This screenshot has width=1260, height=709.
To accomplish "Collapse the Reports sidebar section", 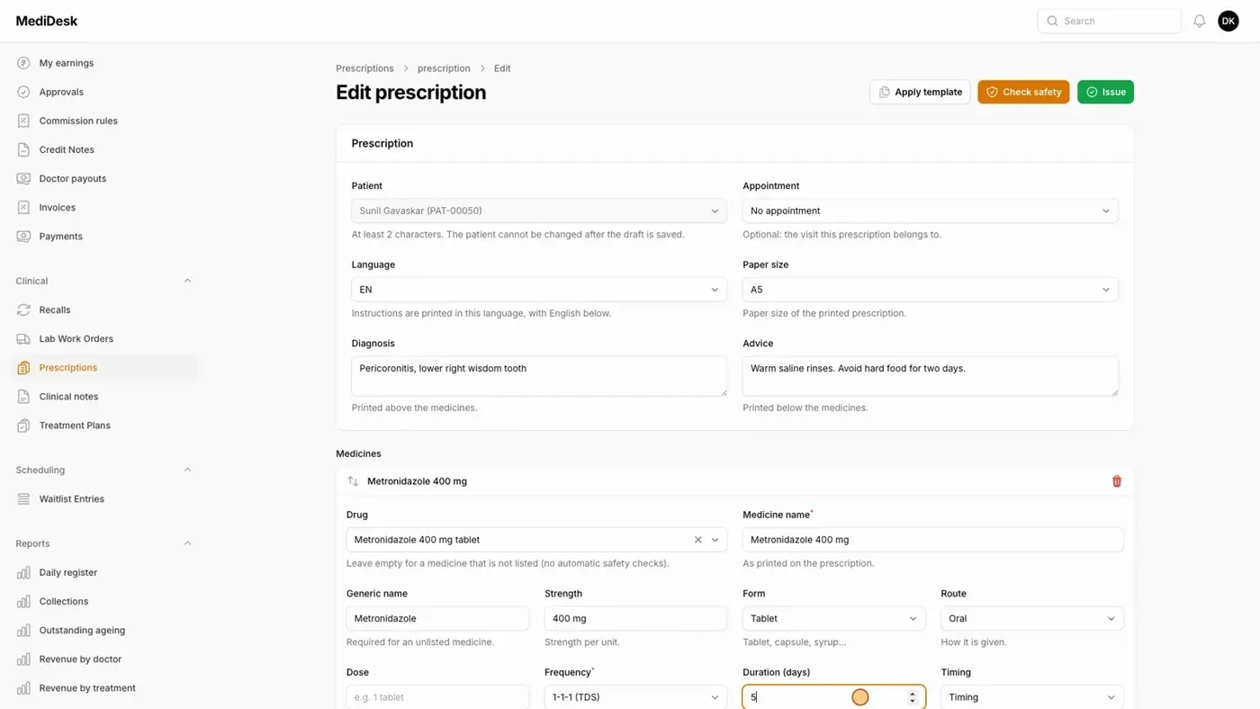I will coord(187,543).
